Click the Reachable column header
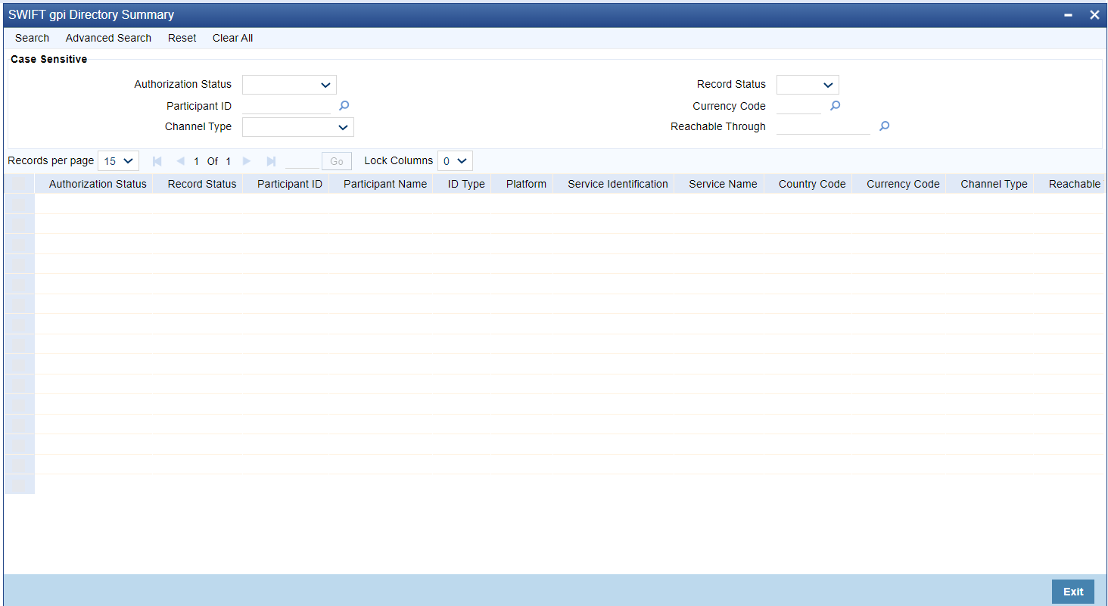The height and width of the screenshot is (606, 1108). pos(1075,184)
